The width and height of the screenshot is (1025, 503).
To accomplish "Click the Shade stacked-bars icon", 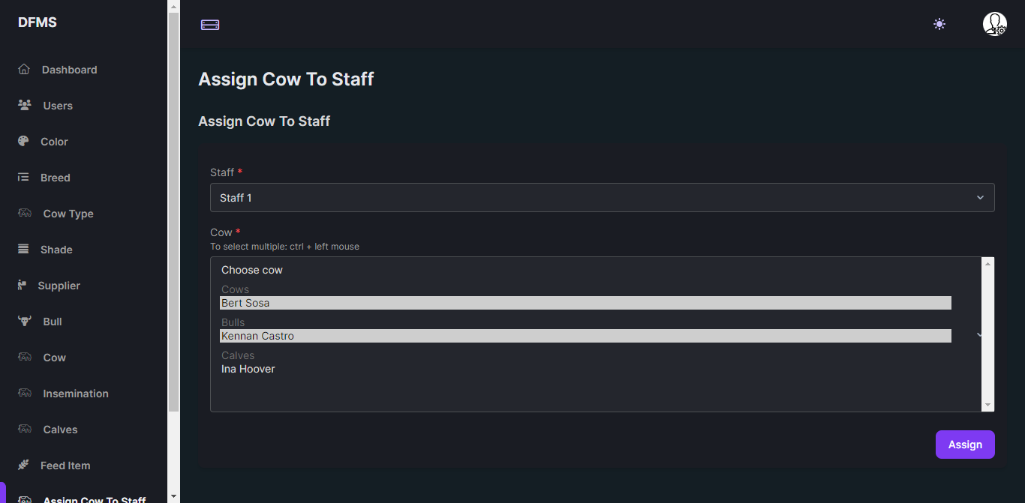I will [x=24, y=250].
